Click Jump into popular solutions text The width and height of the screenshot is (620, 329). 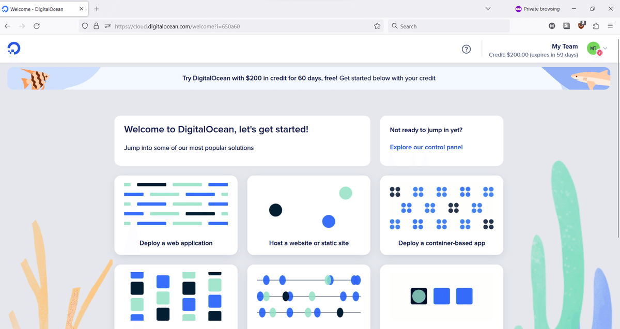coord(189,148)
